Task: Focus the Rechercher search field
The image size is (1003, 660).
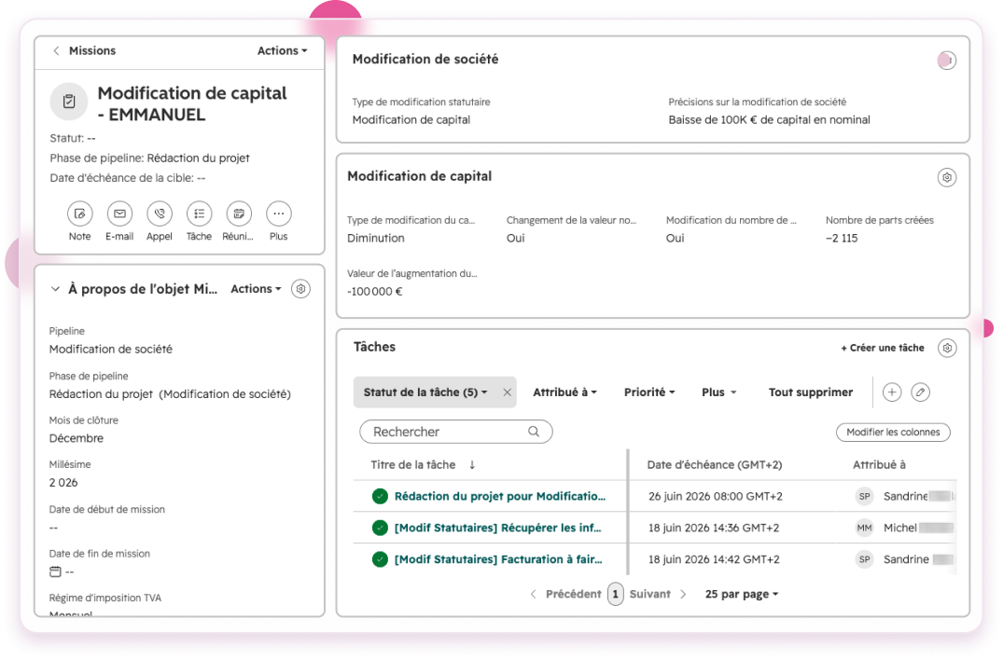Action: coord(455,432)
